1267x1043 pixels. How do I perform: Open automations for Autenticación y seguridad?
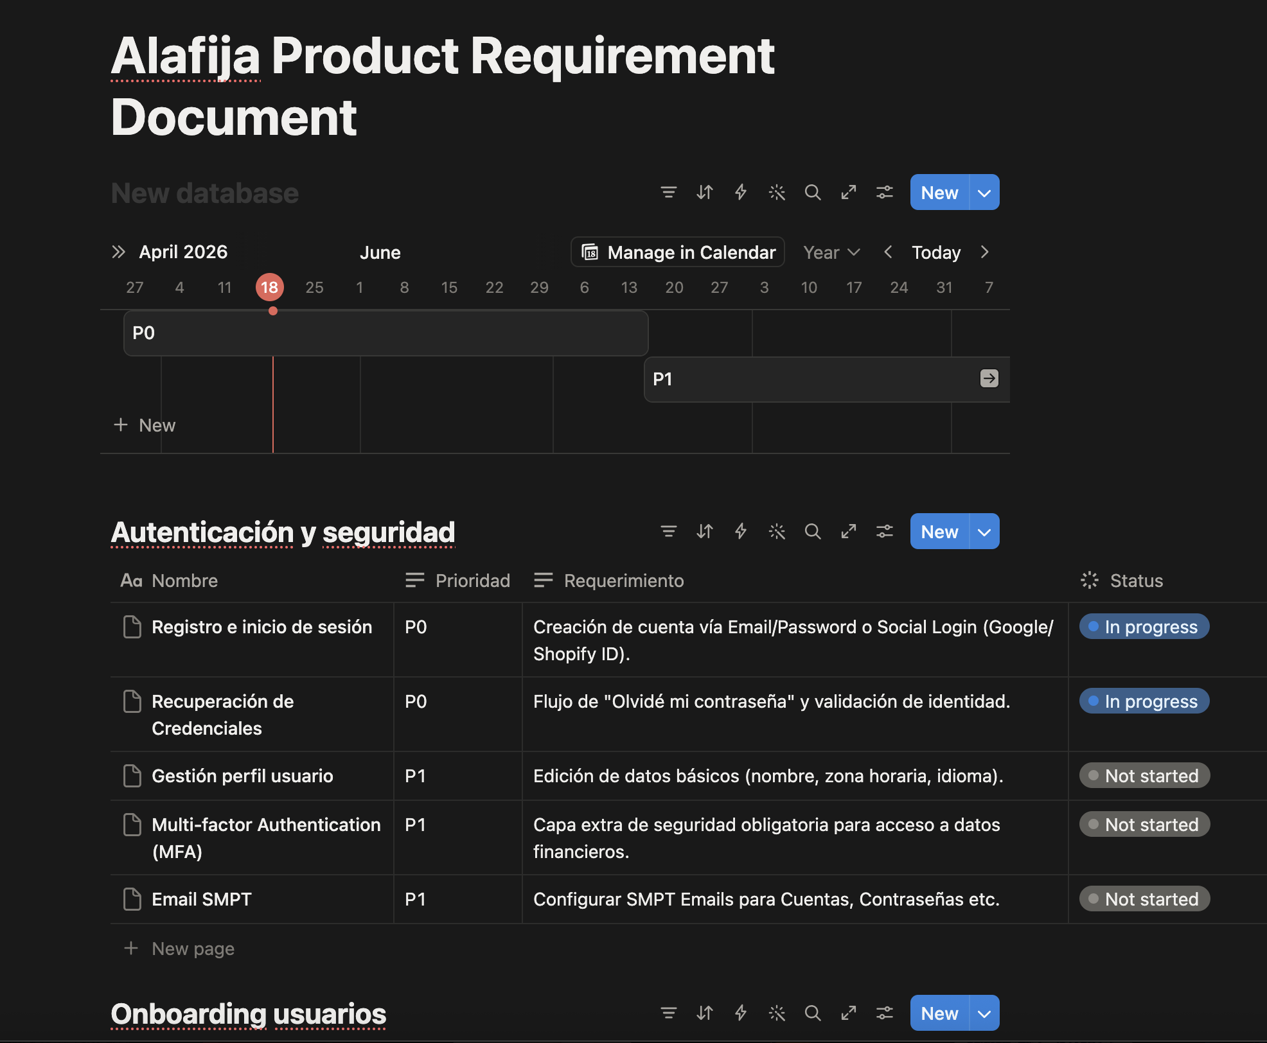point(741,531)
